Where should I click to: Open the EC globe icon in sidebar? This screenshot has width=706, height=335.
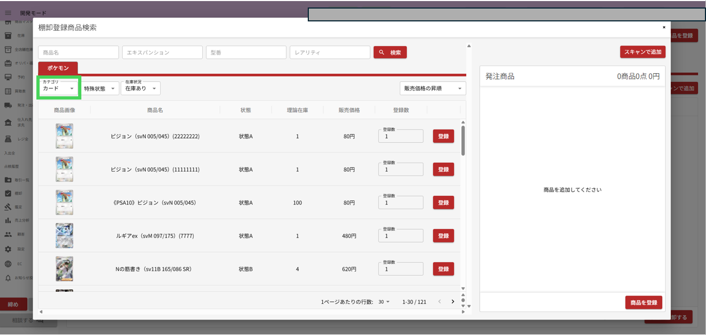pyautogui.click(x=8, y=264)
